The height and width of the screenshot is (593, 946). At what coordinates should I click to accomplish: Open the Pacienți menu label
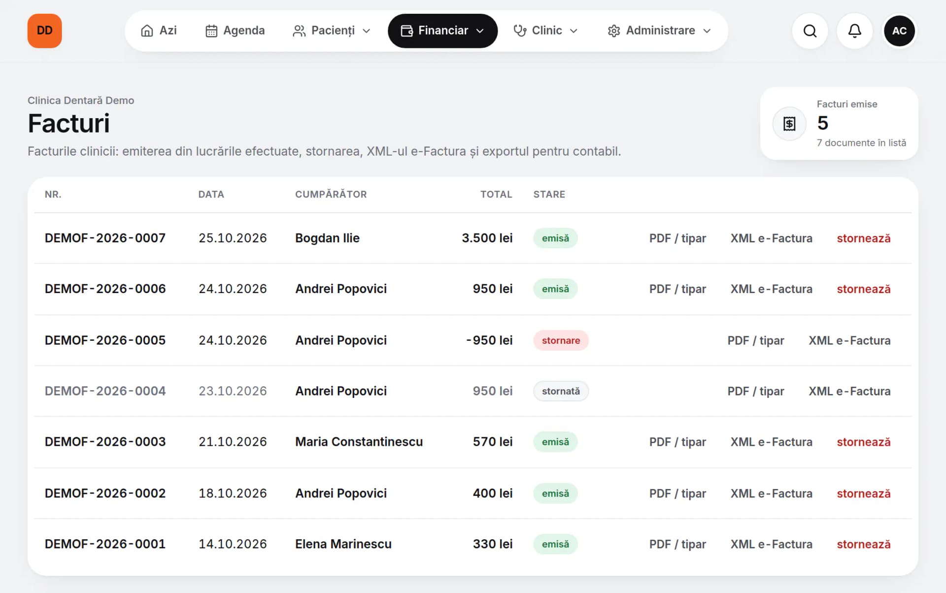click(333, 31)
